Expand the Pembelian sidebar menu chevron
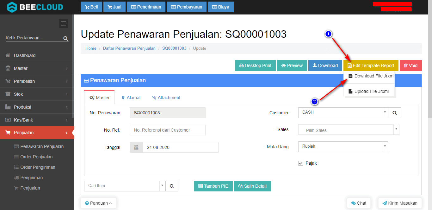432x210 pixels. pos(66,81)
